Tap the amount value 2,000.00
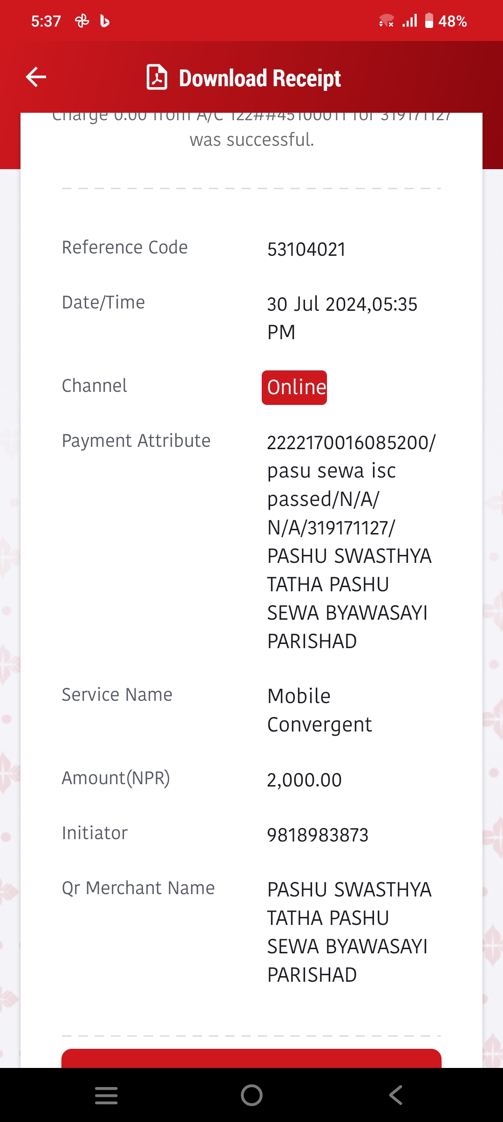This screenshot has width=503, height=1122. tap(304, 780)
